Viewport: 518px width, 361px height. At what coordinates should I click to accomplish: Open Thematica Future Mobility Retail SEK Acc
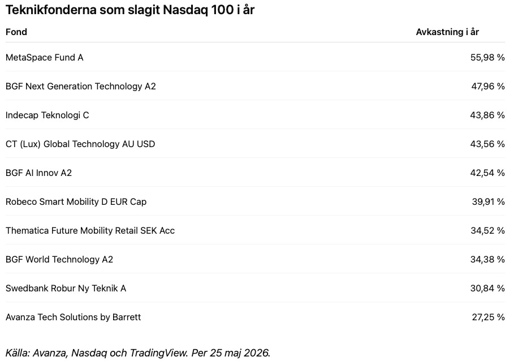90,230
